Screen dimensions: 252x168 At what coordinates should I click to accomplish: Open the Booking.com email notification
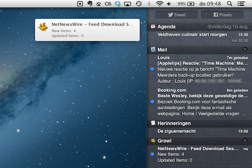[199, 102]
